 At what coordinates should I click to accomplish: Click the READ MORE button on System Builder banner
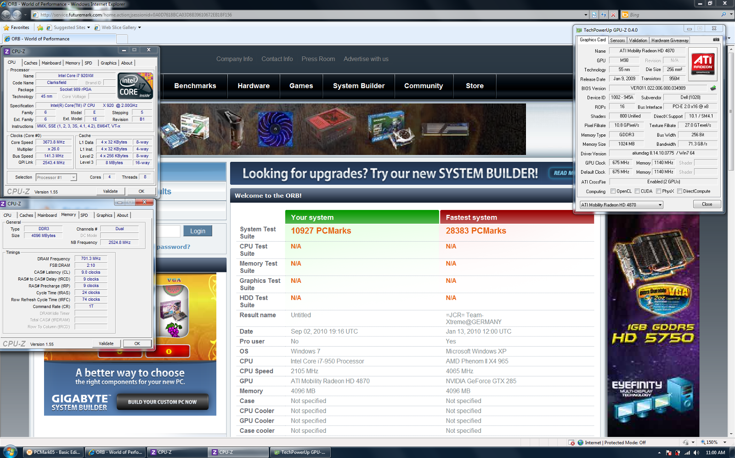point(561,173)
